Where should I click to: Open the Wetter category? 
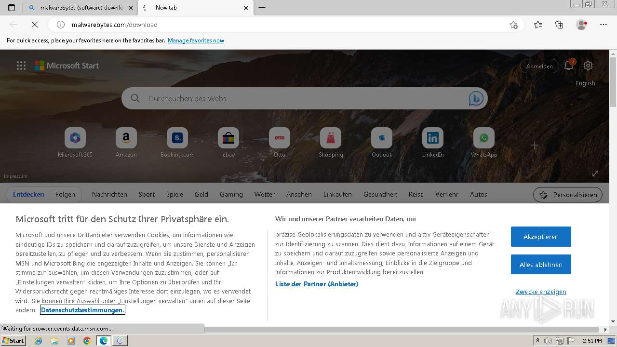tap(265, 195)
